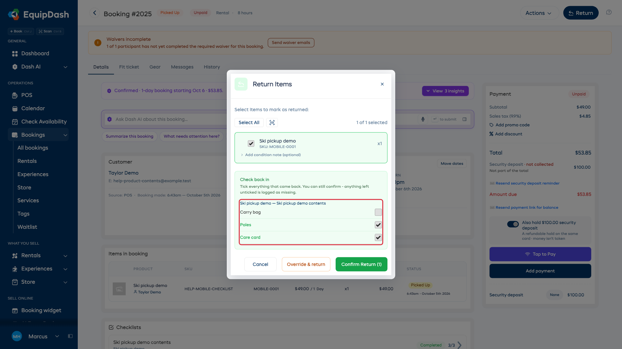
Task: Click the Ski pickup demo product thumbnail
Action: click(119, 289)
